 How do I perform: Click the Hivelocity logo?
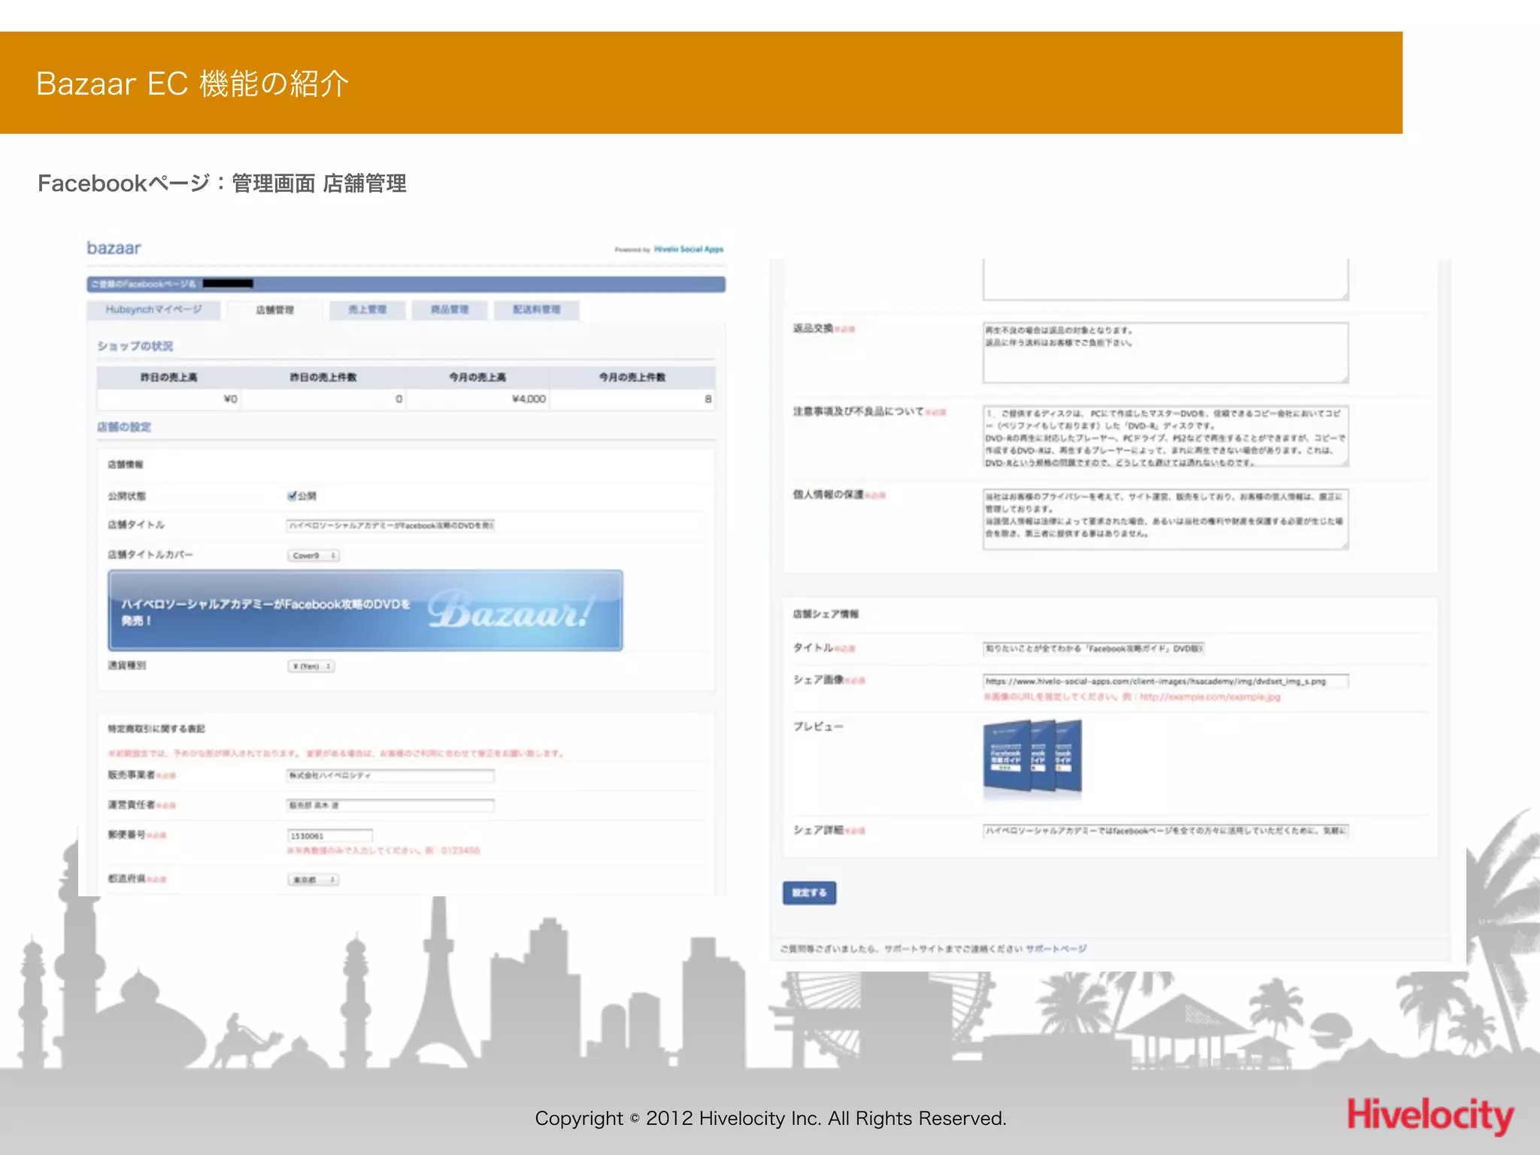(x=1429, y=1117)
